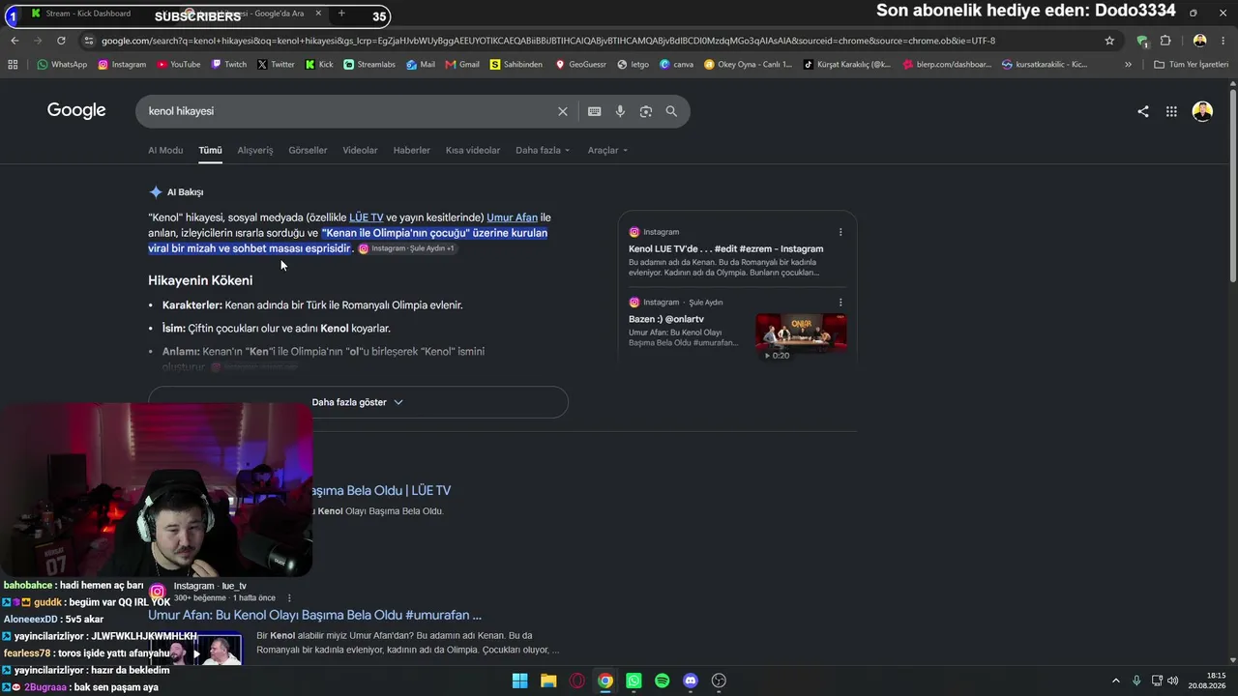Image resolution: width=1238 pixels, height=696 pixels.
Task: Open Spotify from the taskbar
Action: pyautogui.click(x=662, y=681)
